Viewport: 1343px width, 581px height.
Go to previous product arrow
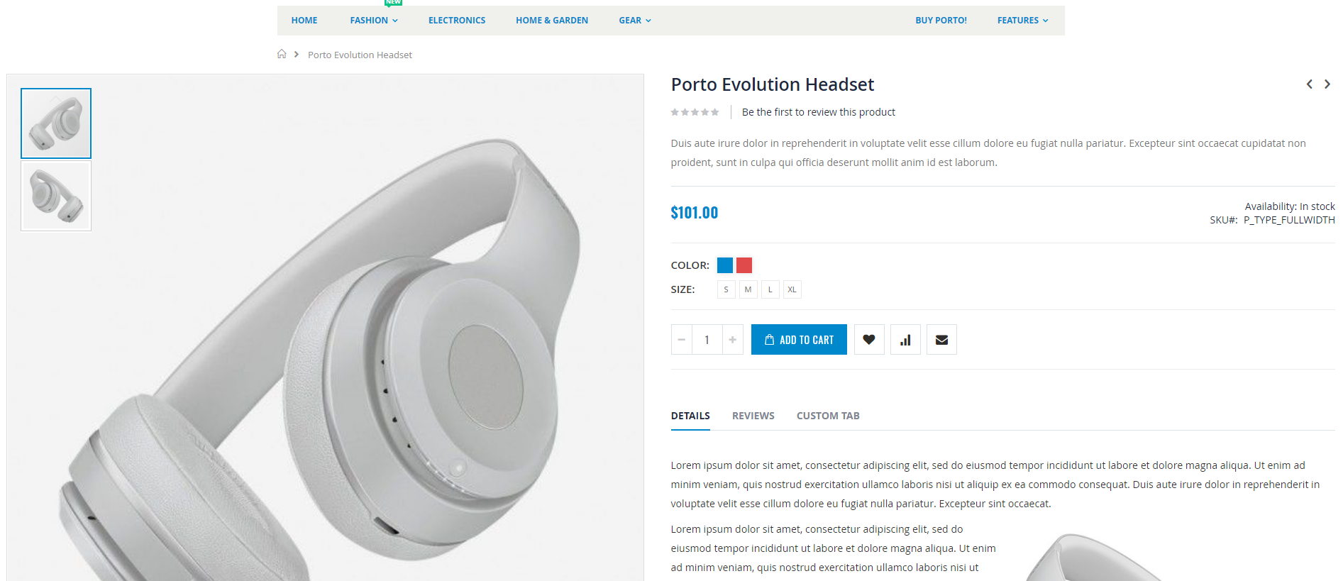pyautogui.click(x=1310, y=84)
